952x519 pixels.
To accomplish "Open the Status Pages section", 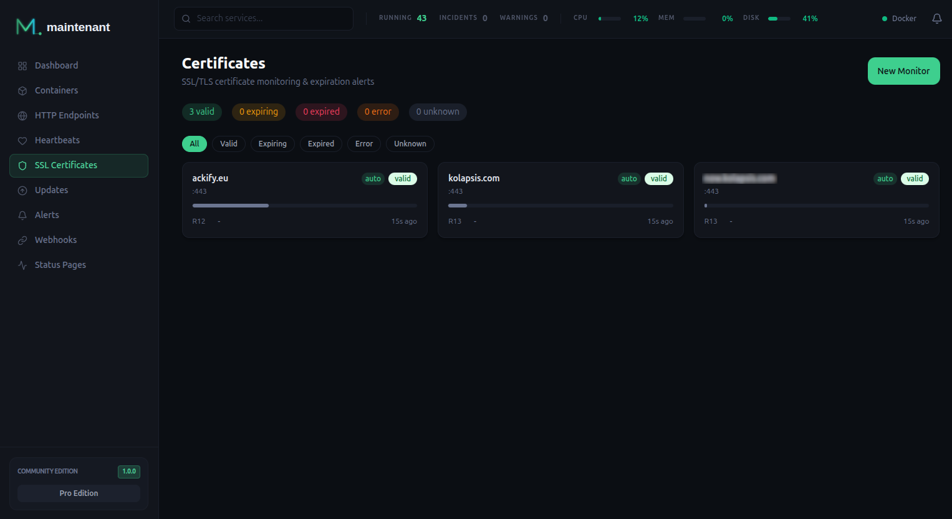I will click(x=60, y=265).
